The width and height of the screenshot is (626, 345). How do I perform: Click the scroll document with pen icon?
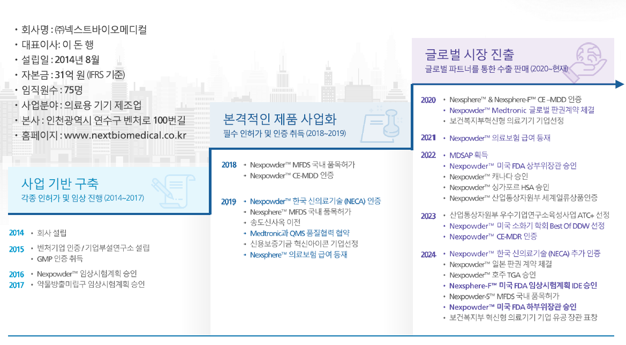[172, 191]
